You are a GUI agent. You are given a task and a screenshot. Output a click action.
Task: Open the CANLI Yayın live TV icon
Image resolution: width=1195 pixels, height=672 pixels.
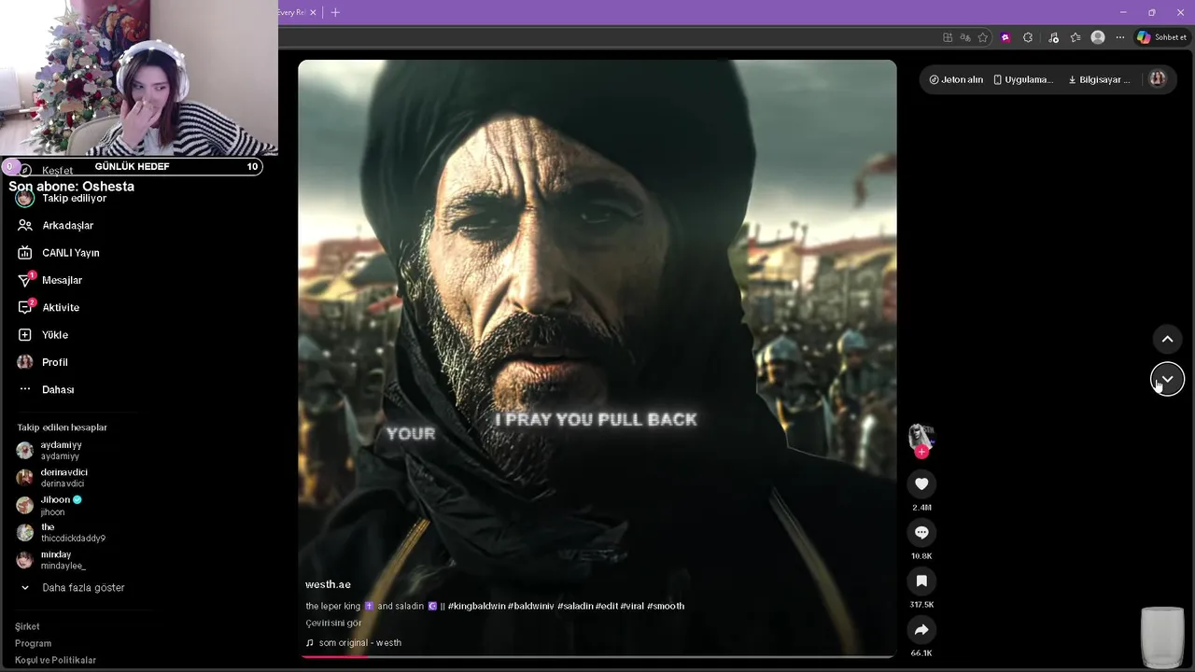(x=25, y=253)
